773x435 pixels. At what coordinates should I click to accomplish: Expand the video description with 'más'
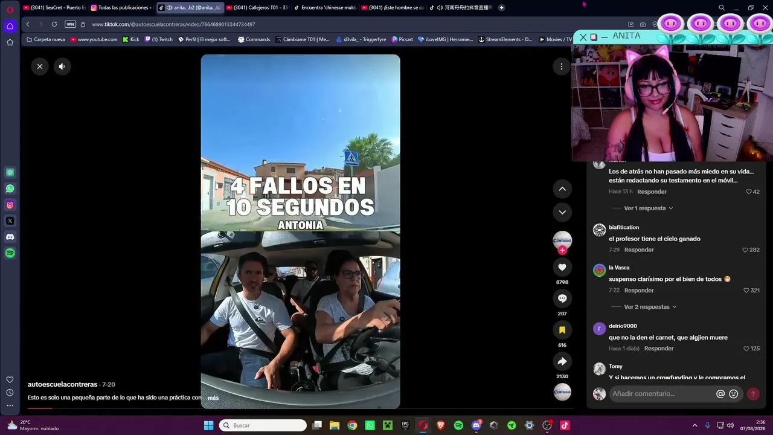click(213, 398)
